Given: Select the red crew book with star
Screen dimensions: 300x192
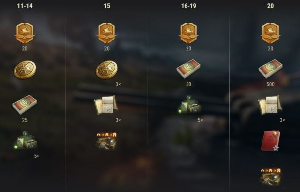Looking at the screenshot, I should tap(270, 141).
